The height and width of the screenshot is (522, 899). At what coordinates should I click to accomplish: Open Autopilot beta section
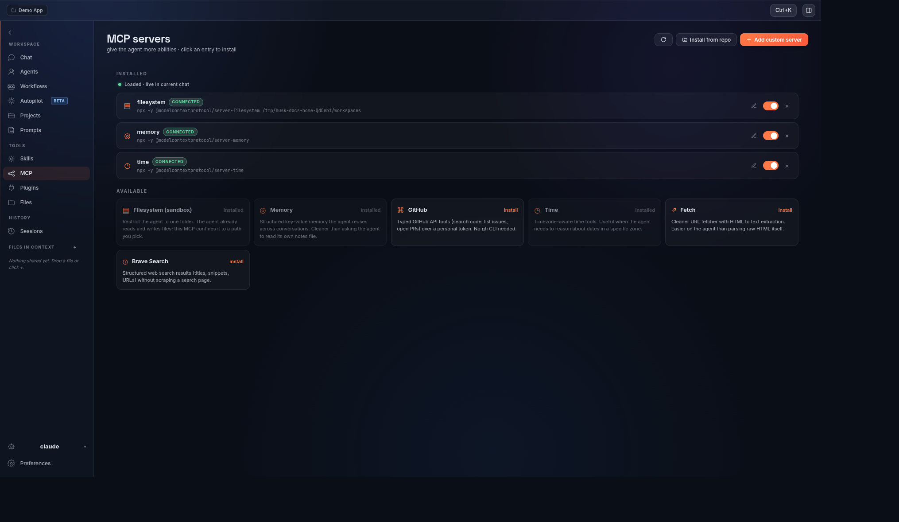point(46,101)
